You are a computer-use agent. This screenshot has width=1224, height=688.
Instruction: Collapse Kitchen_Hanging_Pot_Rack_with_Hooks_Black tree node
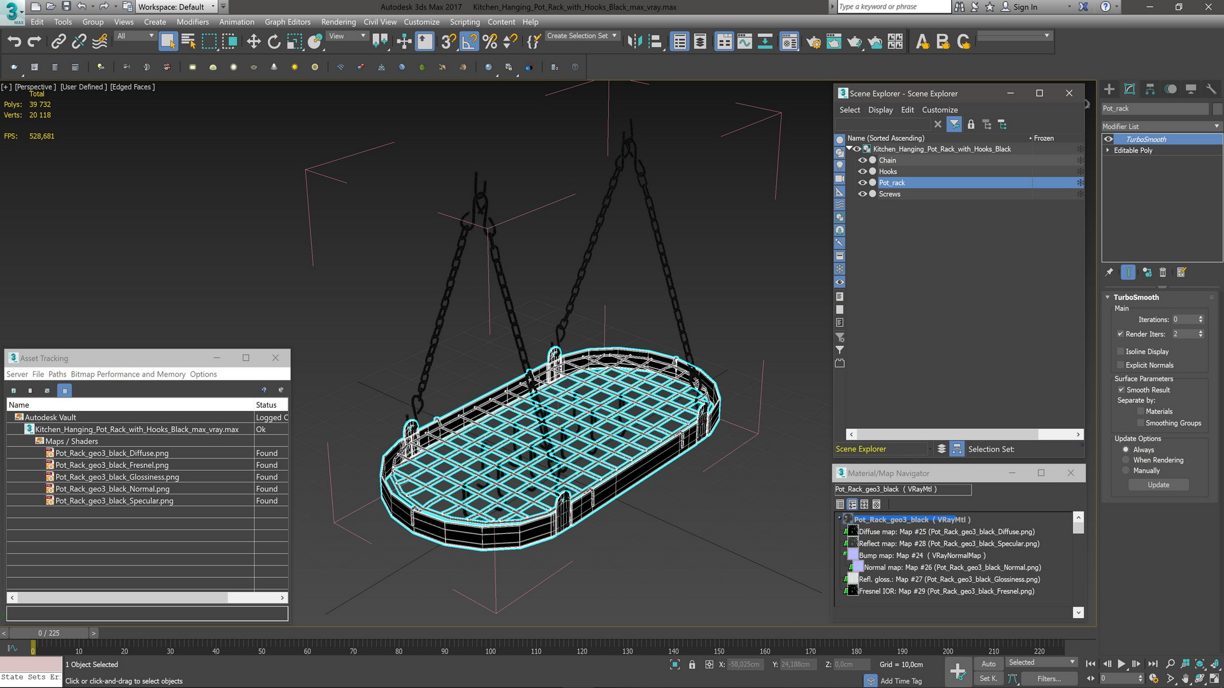click(x=849, y=149)
